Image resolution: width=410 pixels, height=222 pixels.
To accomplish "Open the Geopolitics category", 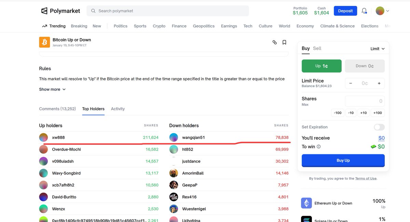I will click(x=204, y=26).
